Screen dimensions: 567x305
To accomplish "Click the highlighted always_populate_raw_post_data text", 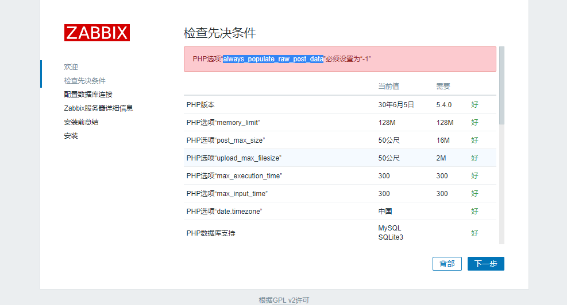I will click(273, 59).
